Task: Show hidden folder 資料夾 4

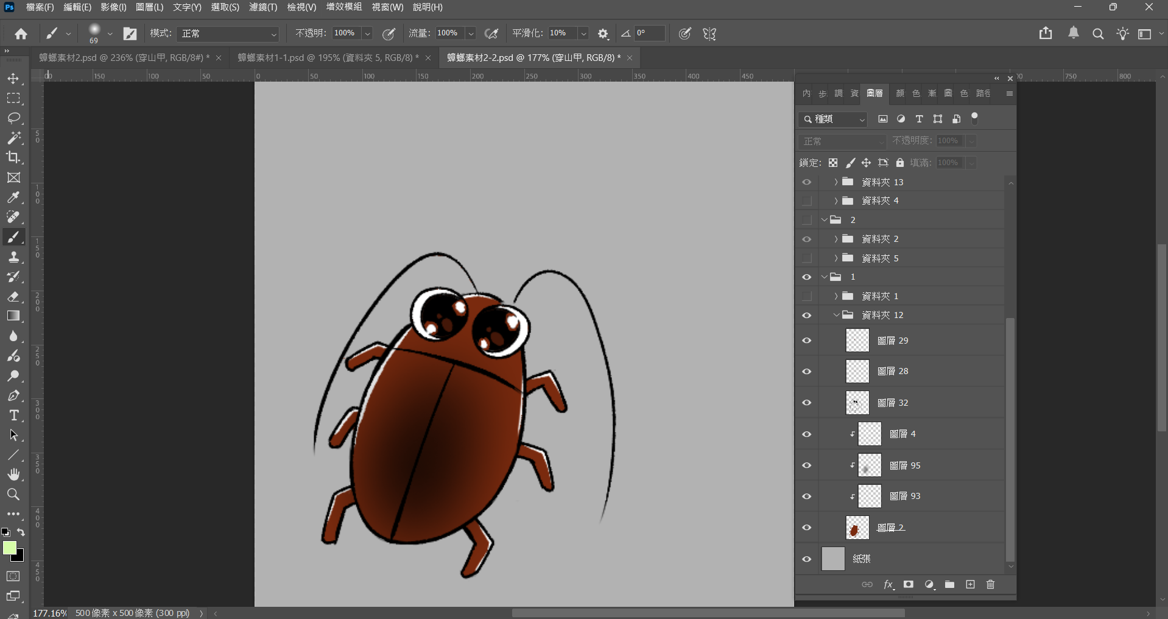Action: point(807,200)
